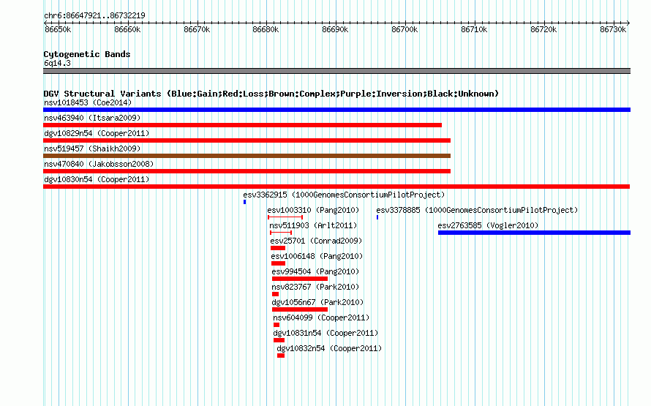Open dgv10830n54 (Cooper2011) variant label
The width and height of the screenshot is (651, 406).
click(x=97, y=179)
